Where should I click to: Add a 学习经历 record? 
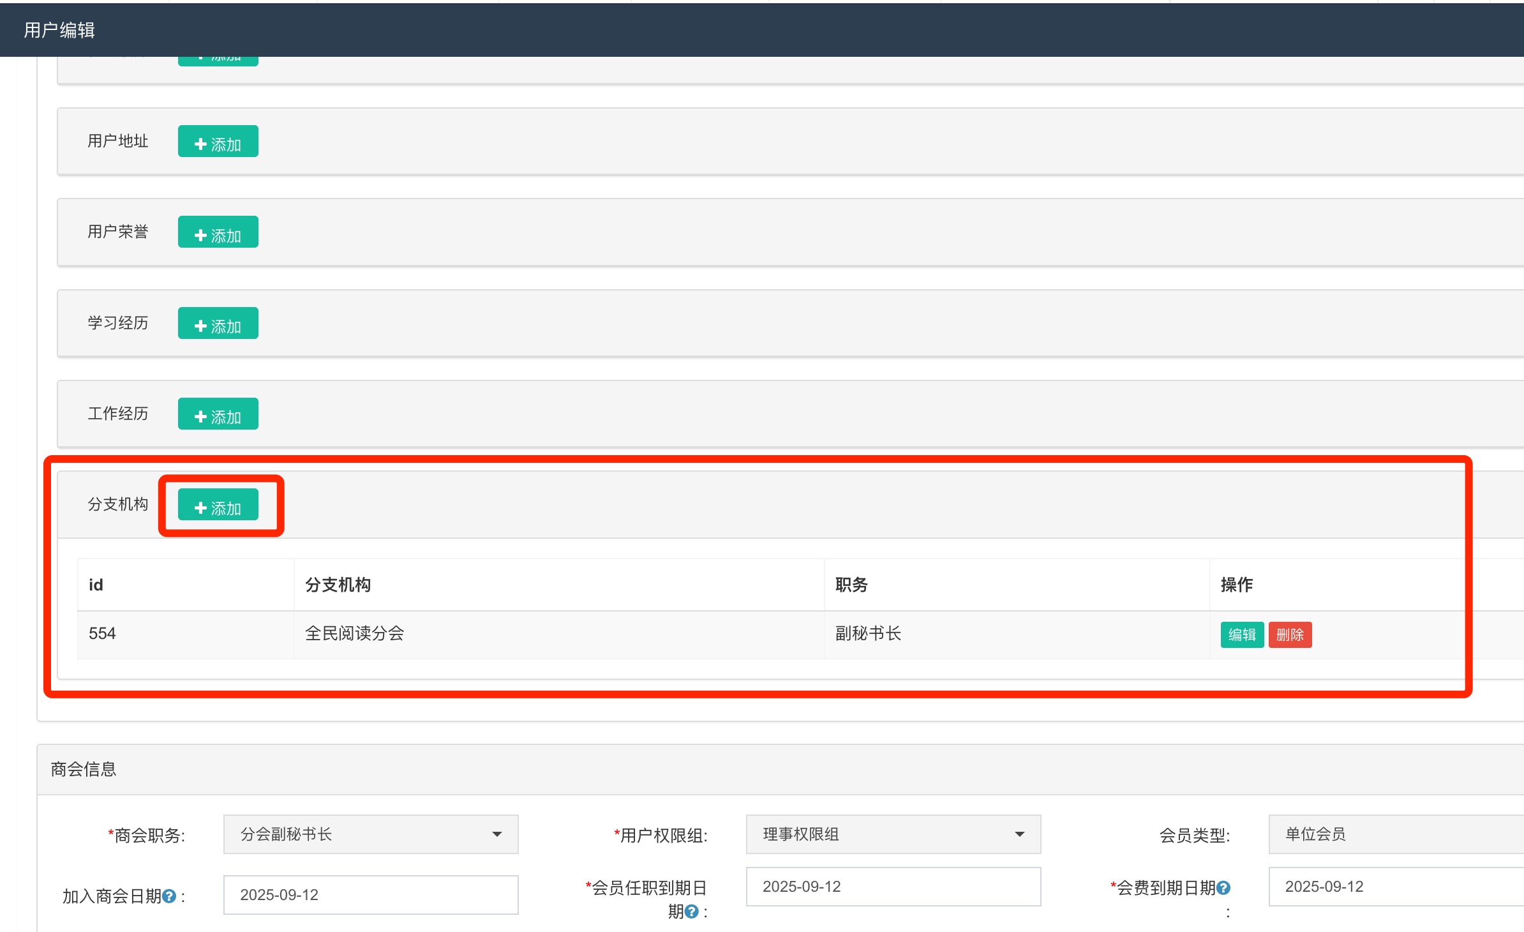point(218,324)
